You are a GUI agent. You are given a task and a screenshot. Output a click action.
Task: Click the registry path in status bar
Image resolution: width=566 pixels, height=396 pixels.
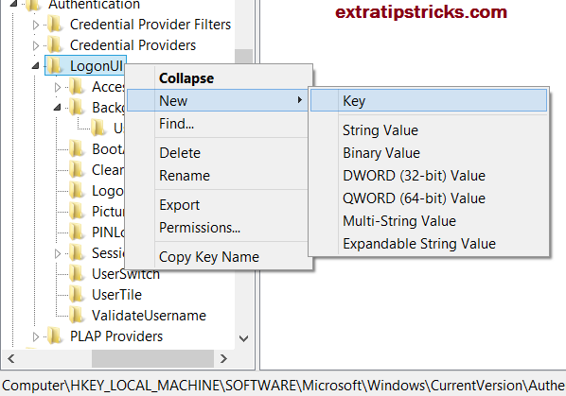[x=283, y=386]
